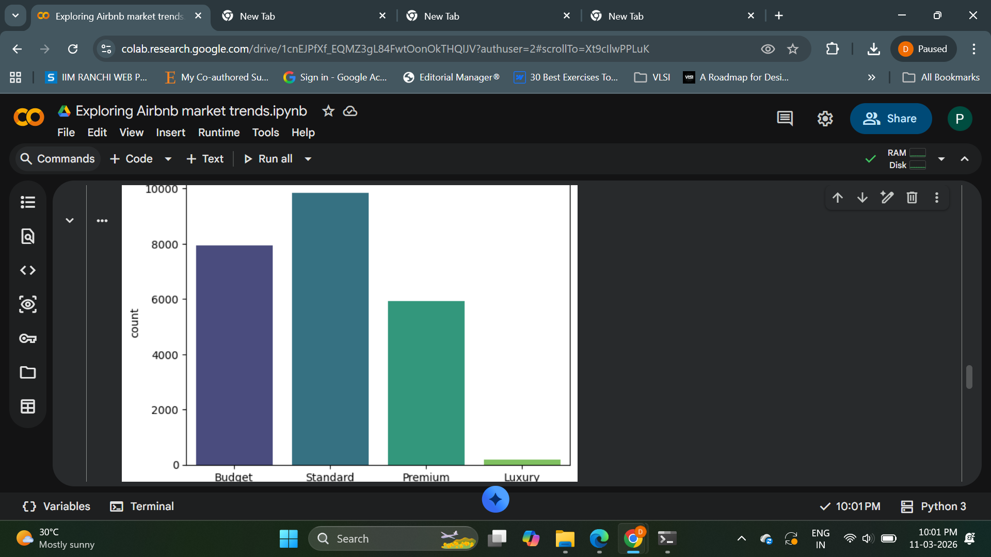Open the Code snippets sidebar icon
Screen dimensions: 991x557
[x=28, y=270]
